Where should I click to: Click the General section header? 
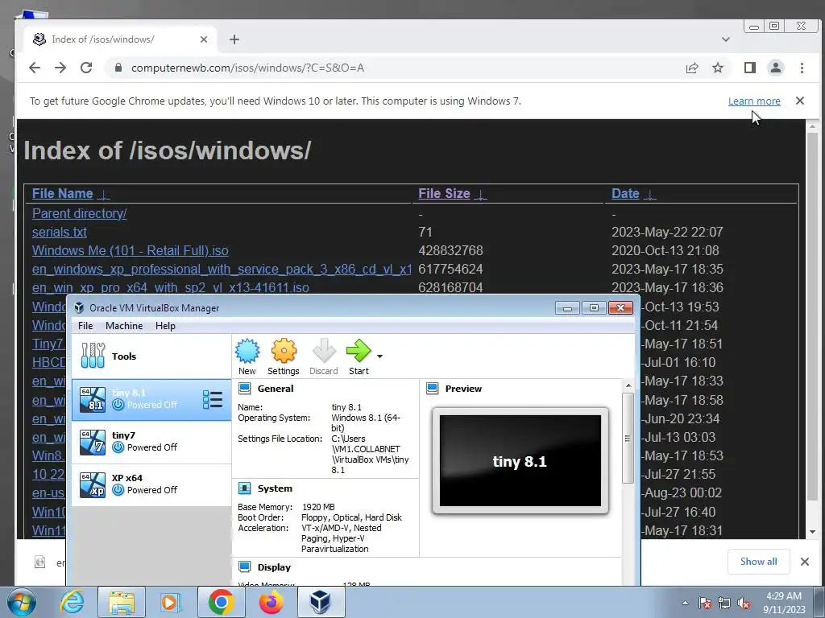pyautogui.click(x=276, y=389)
